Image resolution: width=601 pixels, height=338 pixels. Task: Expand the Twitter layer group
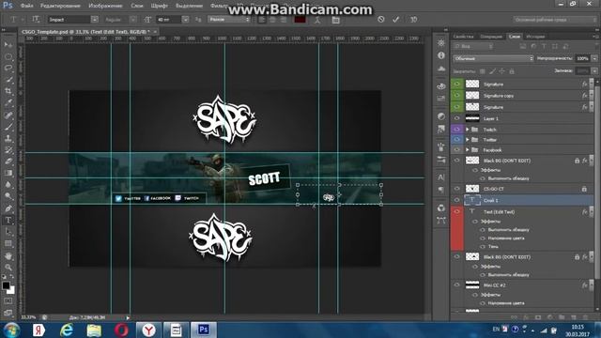point(468,140)
